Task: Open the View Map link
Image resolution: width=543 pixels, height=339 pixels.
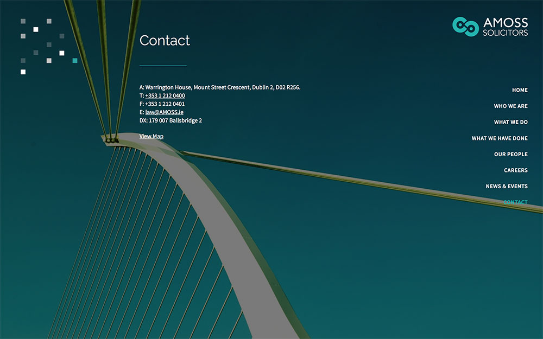Action: 151,136
